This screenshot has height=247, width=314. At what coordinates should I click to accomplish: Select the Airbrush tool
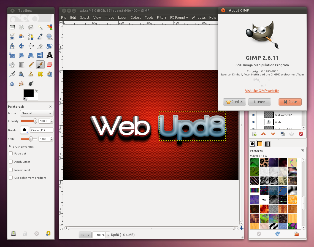click(12, 74)
